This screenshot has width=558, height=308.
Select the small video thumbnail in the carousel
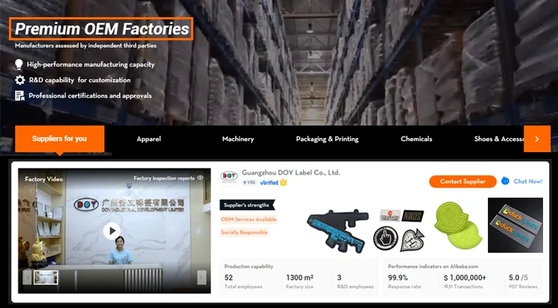tap(46, 277)
